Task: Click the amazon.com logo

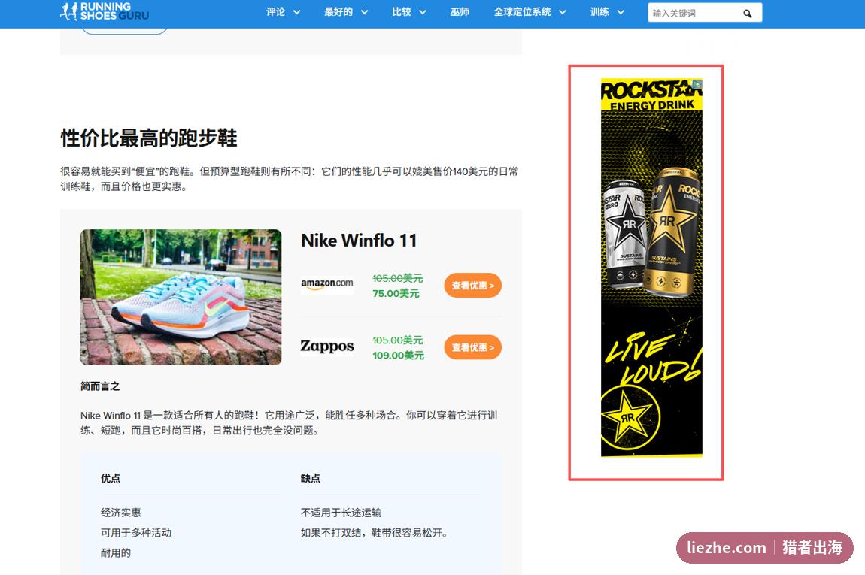Action: point(327,283)
